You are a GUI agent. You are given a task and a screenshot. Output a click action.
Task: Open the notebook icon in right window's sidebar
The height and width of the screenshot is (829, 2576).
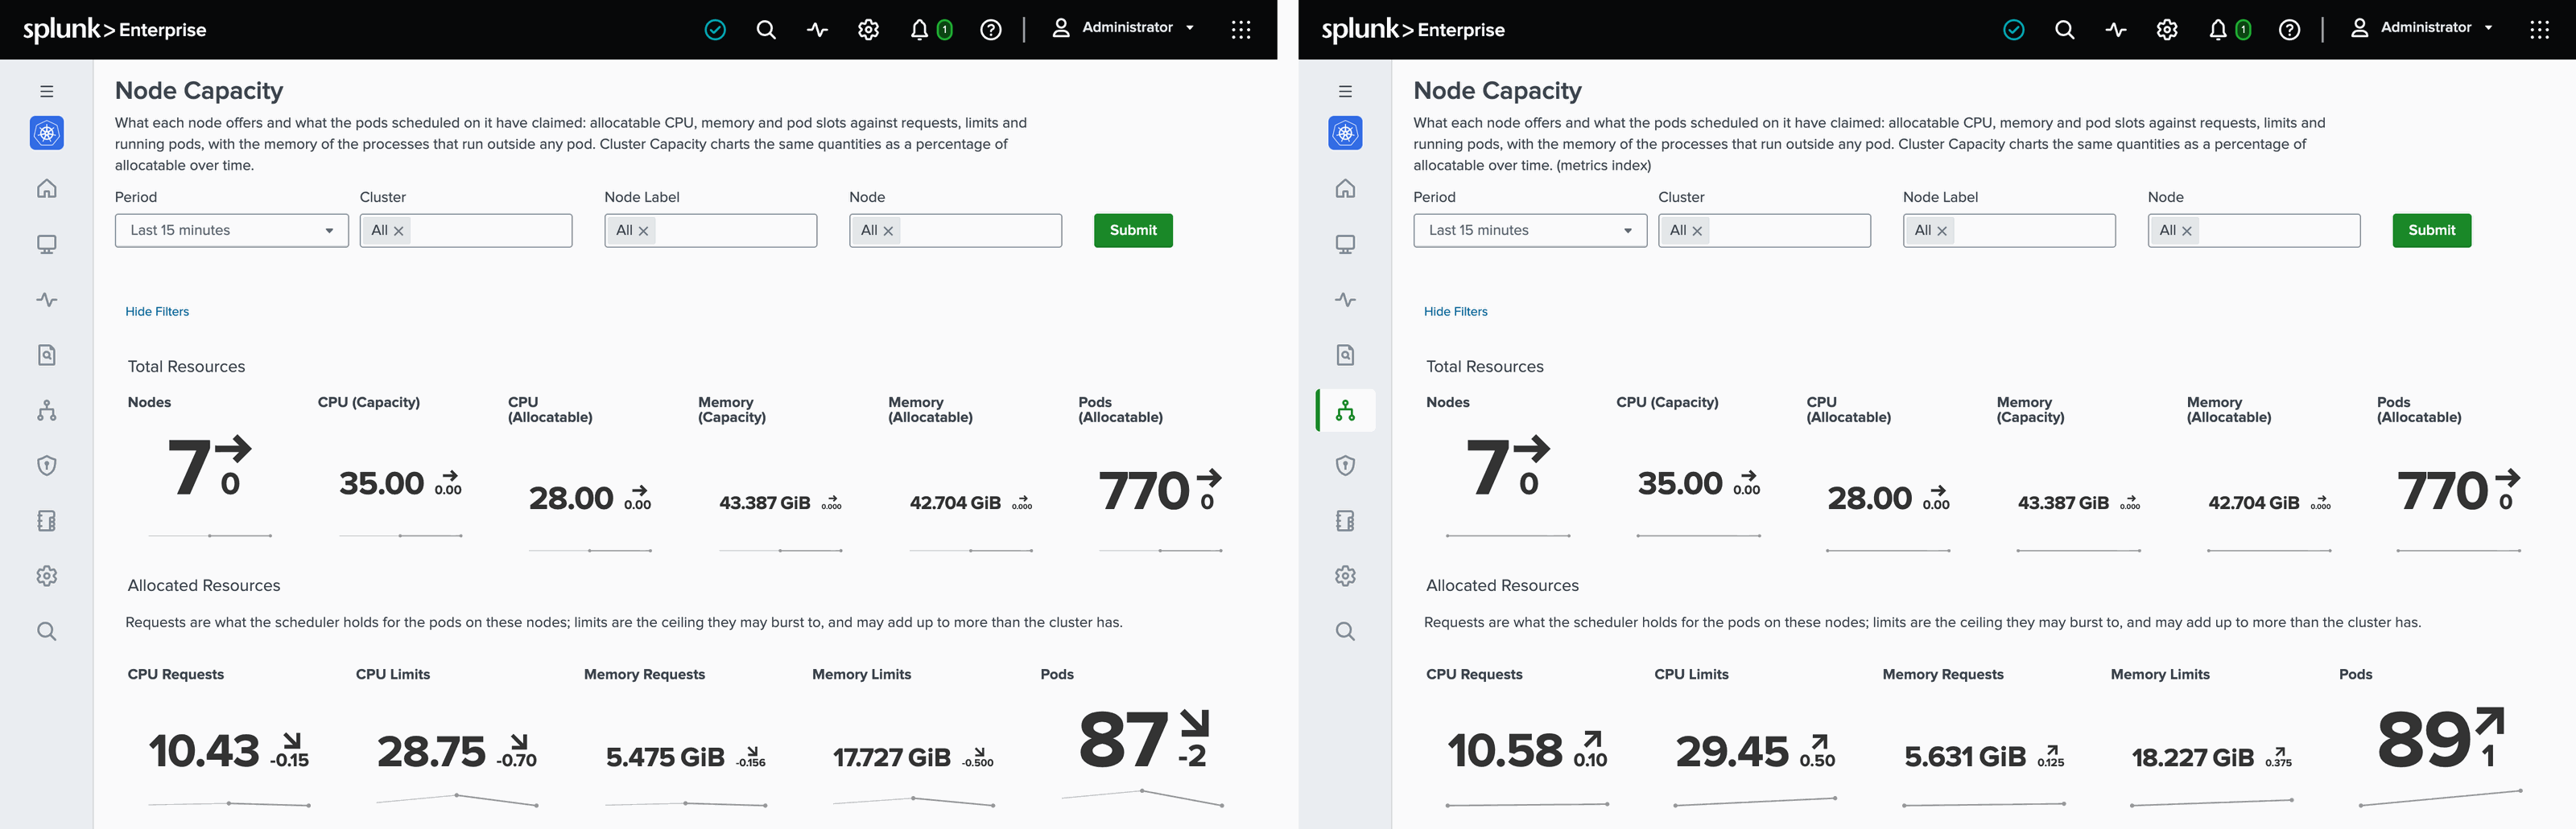point(1346,520)
